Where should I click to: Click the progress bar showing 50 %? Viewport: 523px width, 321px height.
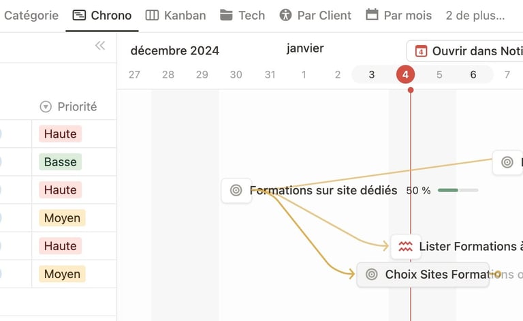tap(458, 190)
